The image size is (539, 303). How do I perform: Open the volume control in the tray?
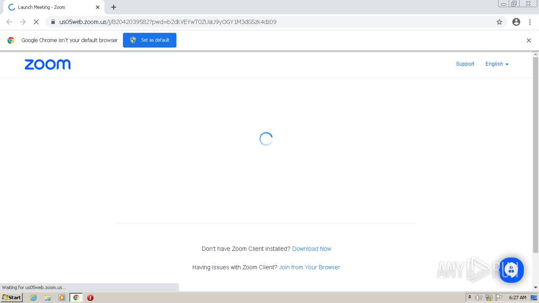click(x=479, y=298)
